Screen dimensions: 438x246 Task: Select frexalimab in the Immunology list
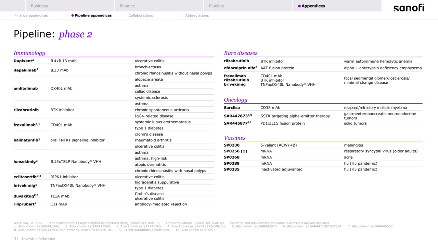click(x=27, y=125)
